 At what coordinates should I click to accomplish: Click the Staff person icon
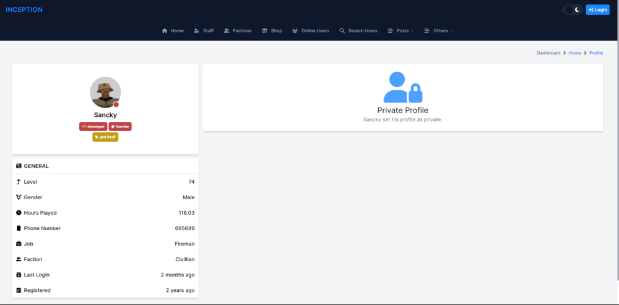coord(197,31)
